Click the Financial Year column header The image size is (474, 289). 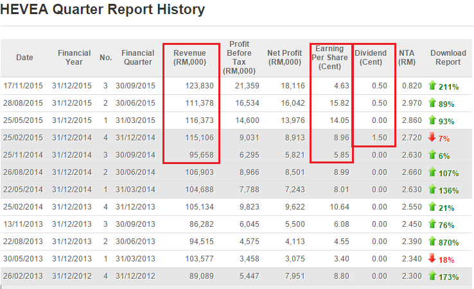[74, 57]
